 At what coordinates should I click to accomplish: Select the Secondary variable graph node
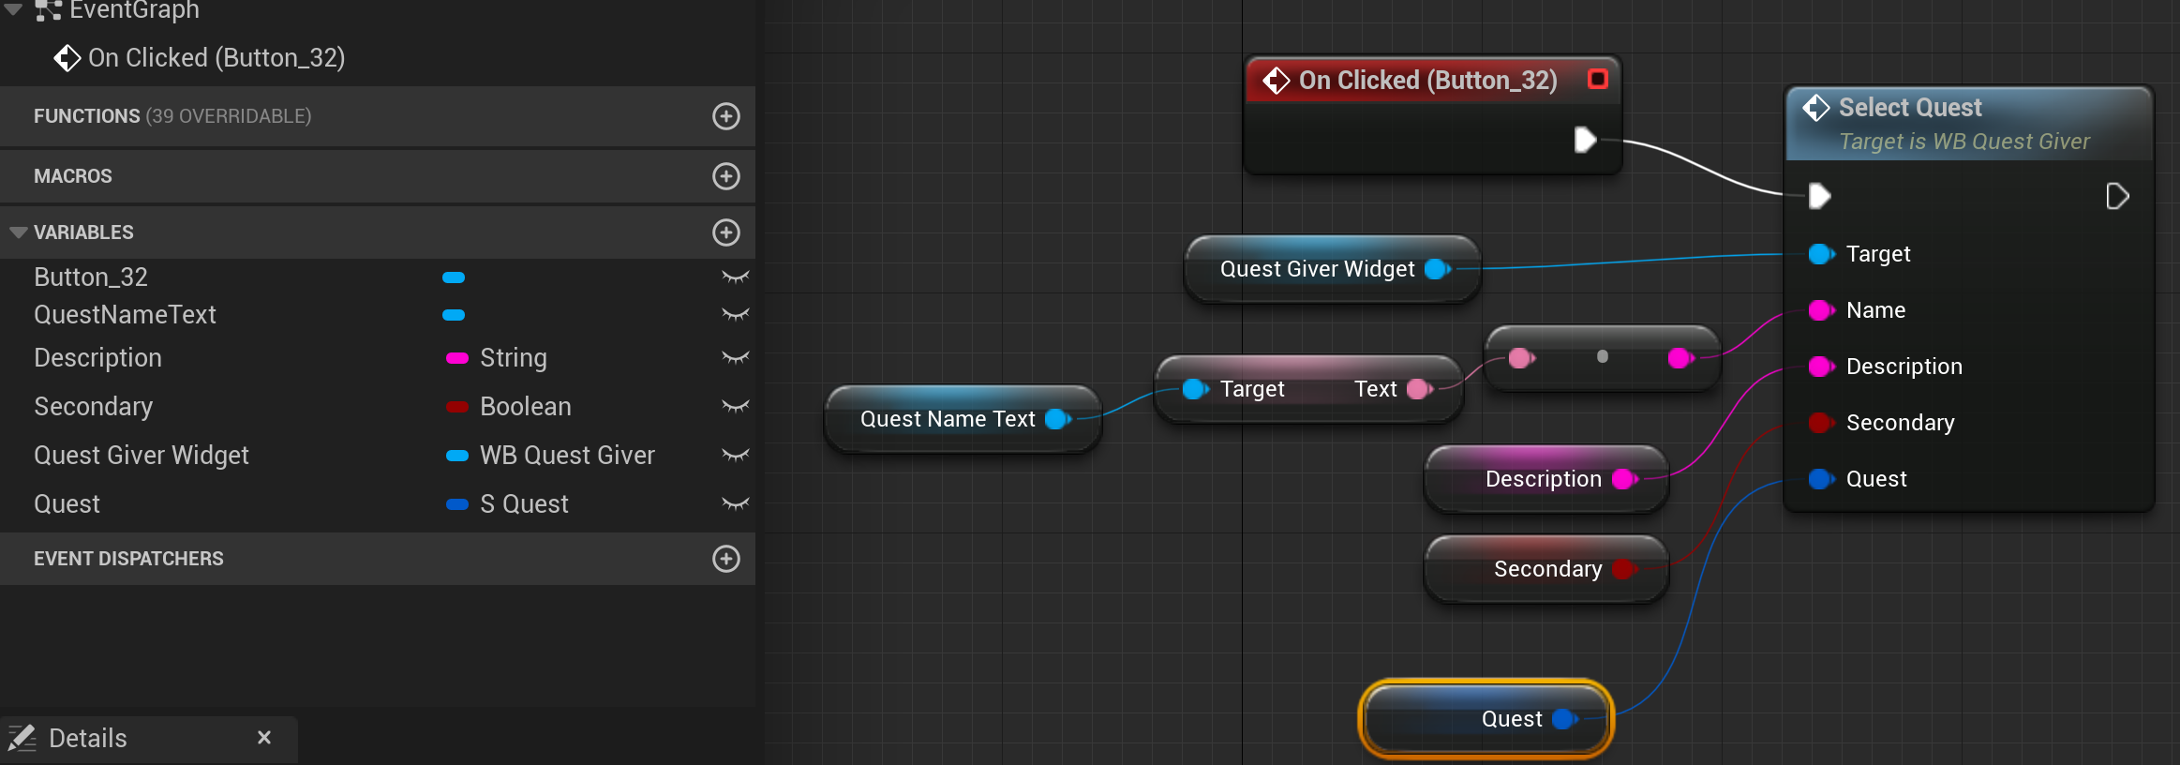1548,569
